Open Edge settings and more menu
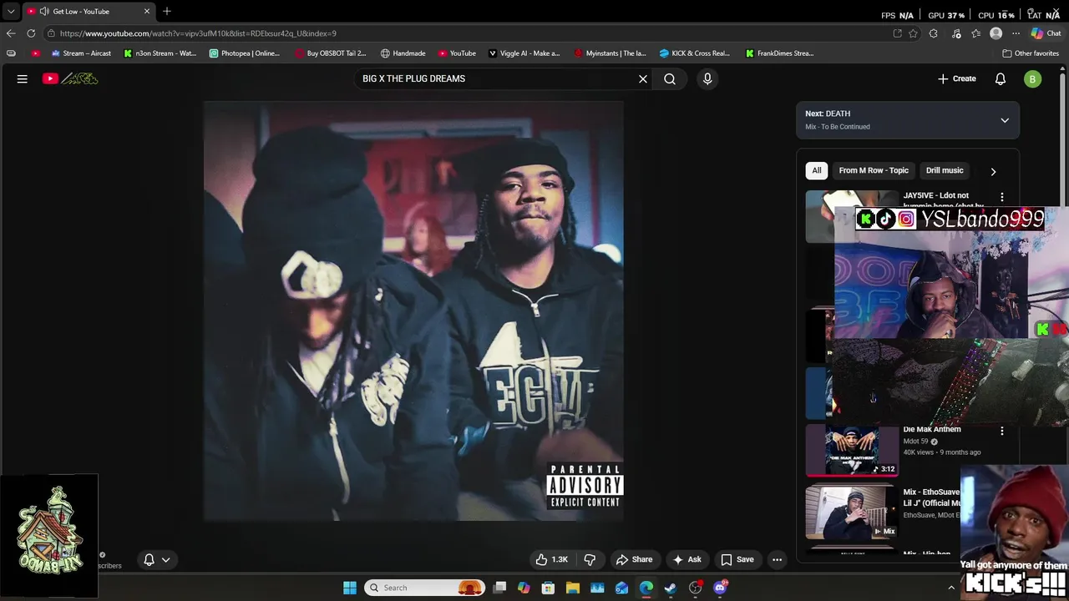This screenshot has width=1069, height=601. click(x=1016, y=33)
